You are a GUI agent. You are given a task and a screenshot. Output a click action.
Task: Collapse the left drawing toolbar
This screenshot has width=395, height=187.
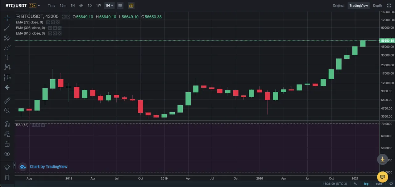click(15, 166)
